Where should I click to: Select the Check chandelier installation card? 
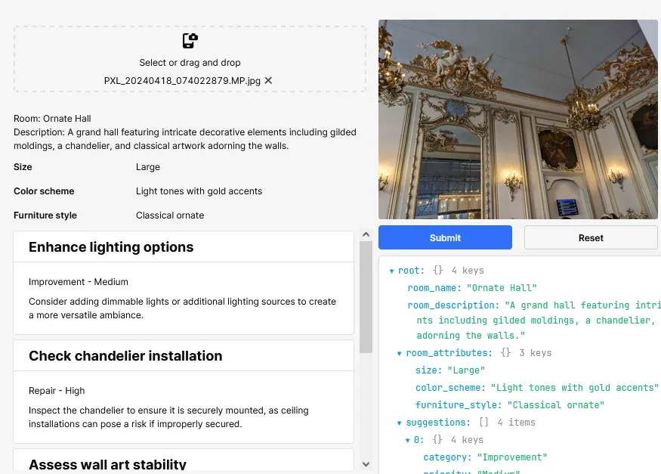(x=184, y=392)
